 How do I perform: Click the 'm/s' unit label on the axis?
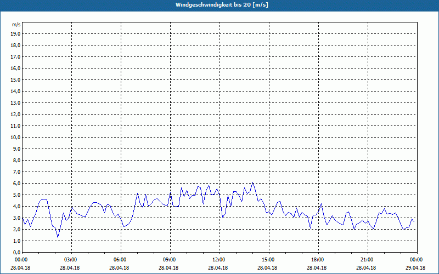point(16,25)
